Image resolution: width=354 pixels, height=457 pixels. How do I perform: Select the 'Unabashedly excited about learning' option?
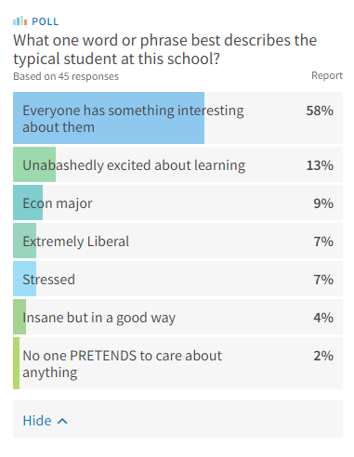tap(177, 164)
